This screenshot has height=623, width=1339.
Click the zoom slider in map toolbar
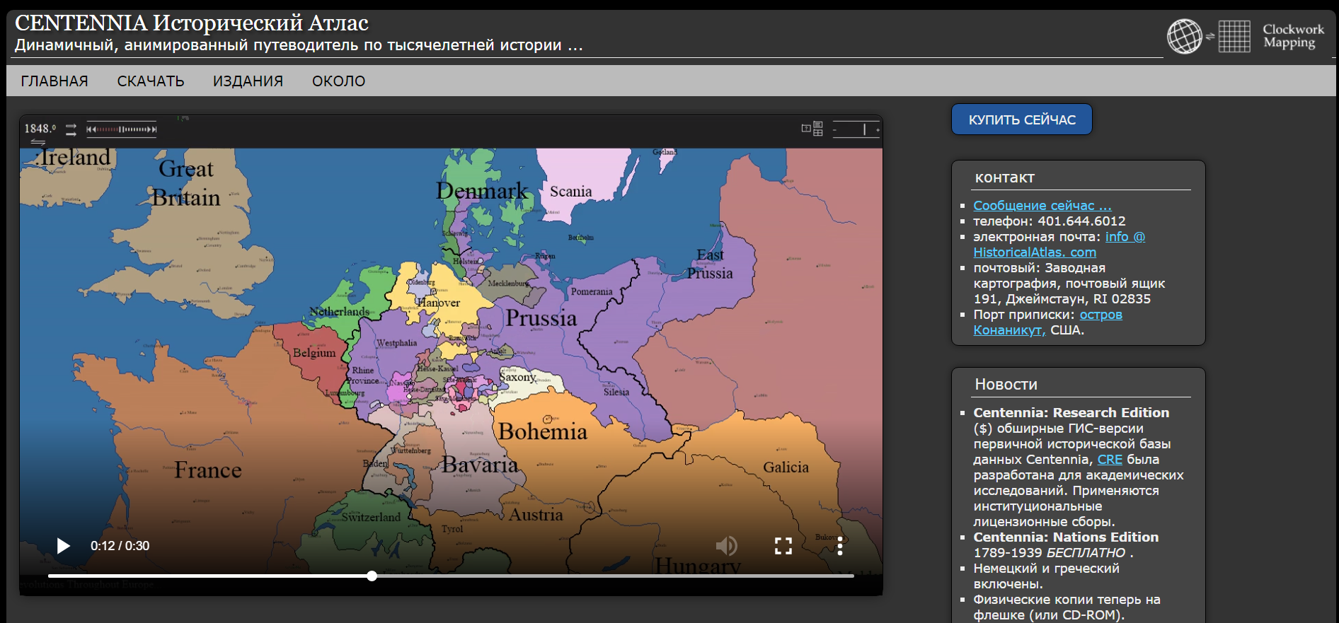pos(856,129)
